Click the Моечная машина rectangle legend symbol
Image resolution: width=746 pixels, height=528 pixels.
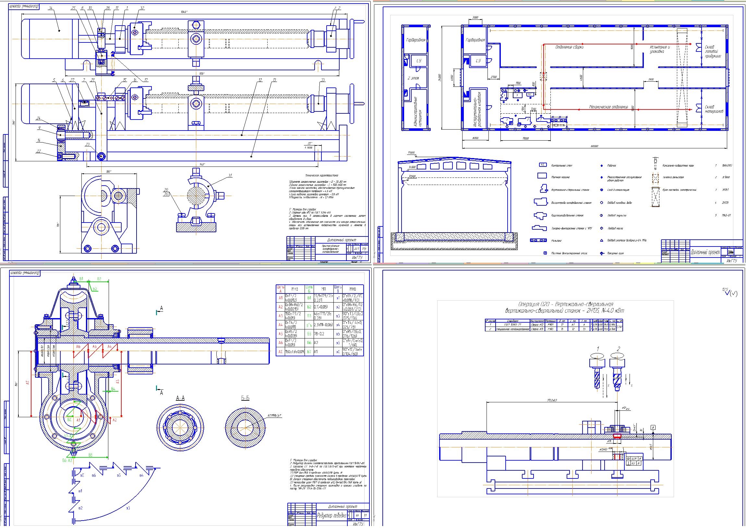[542, 176]
